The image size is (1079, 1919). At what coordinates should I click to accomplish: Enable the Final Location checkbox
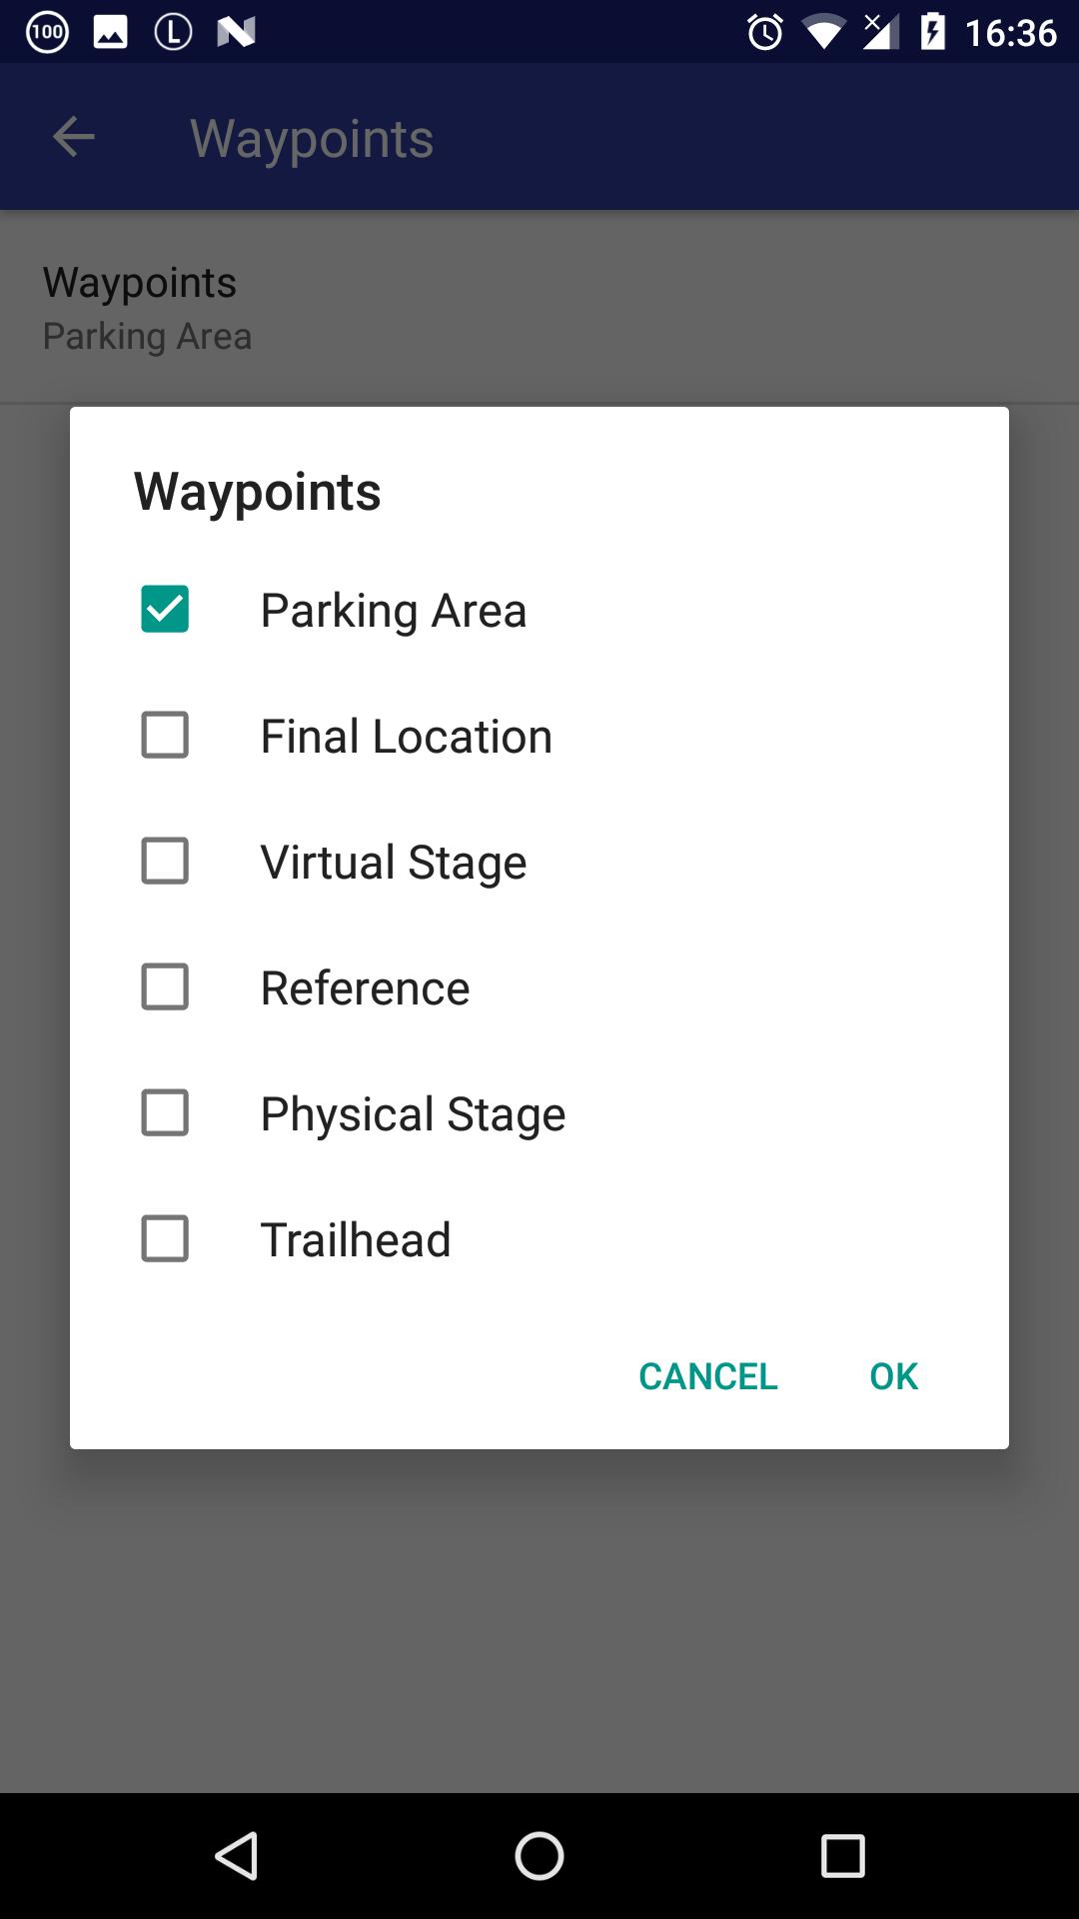pos(165,735)
